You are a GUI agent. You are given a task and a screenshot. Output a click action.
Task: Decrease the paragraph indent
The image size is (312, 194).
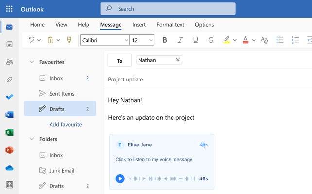click(310, 40)
